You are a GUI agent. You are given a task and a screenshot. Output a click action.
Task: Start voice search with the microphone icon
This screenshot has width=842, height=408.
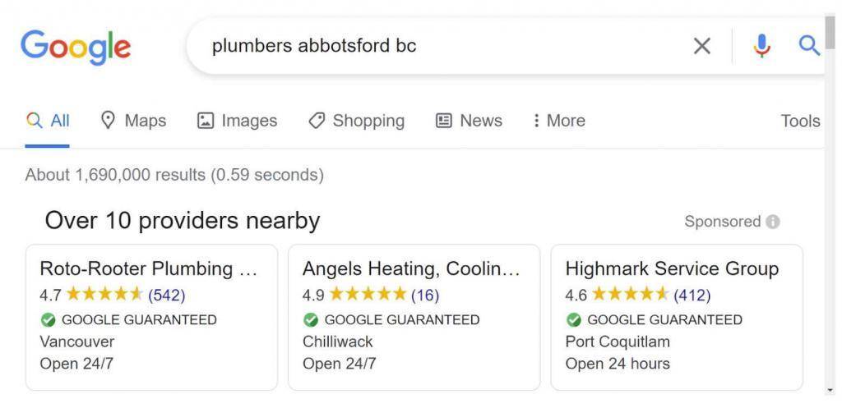[x=761, y=46]
